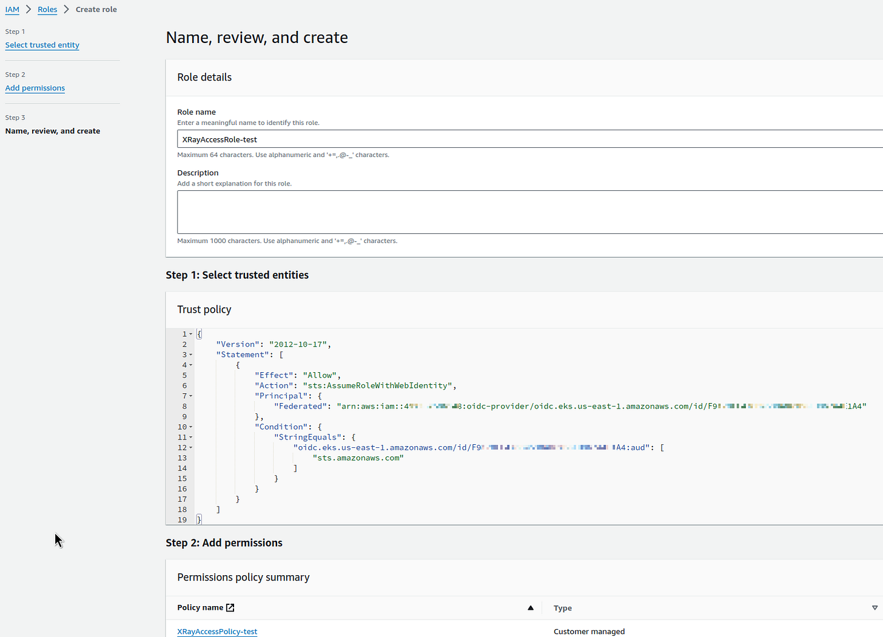Fold the Statement array at line 3

[191, 355]
